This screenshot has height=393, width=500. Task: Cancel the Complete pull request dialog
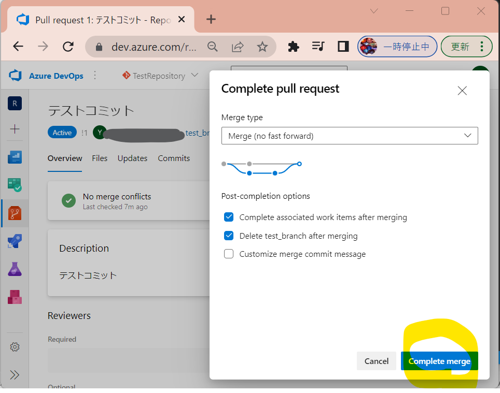[376, 361]
